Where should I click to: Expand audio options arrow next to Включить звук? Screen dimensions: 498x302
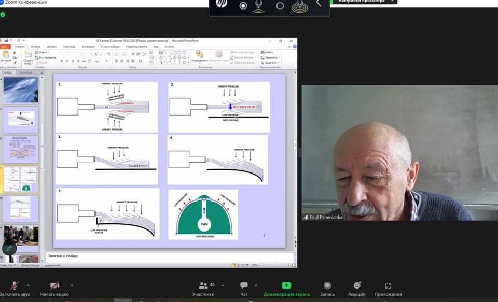(28, 285)
